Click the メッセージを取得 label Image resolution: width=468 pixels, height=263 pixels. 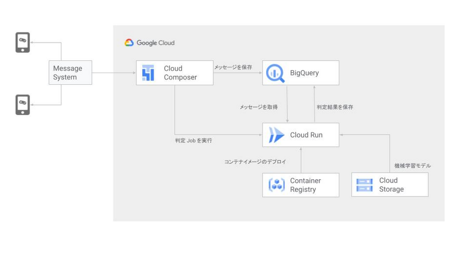(259, 107)
